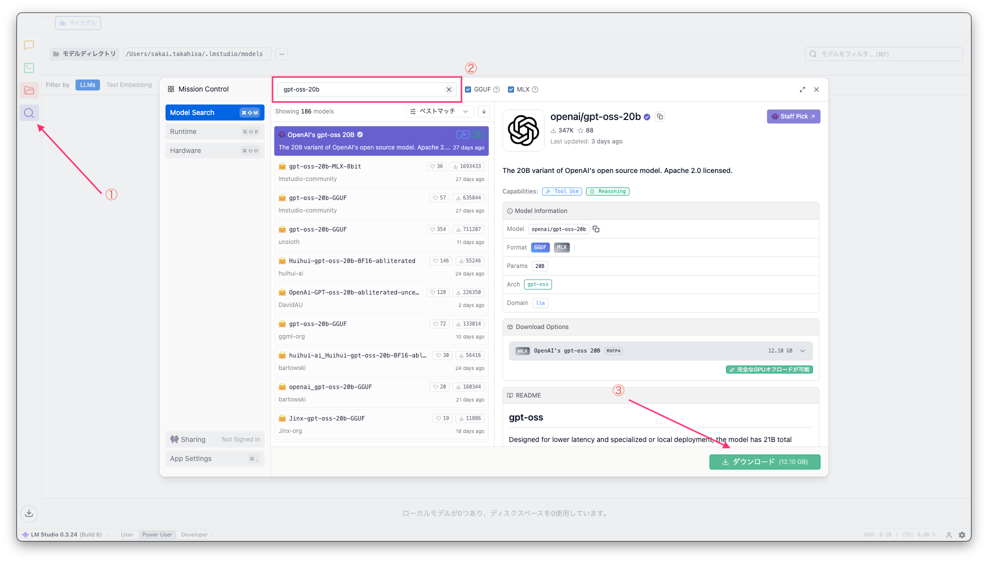Click the user account icon in status bar
The image size is (988, 562).
coord(948,534)
